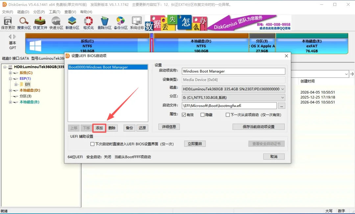Open the 查看(V) menu
The image size is (355, 214).
pyautogui.click(x=70, y=12)
